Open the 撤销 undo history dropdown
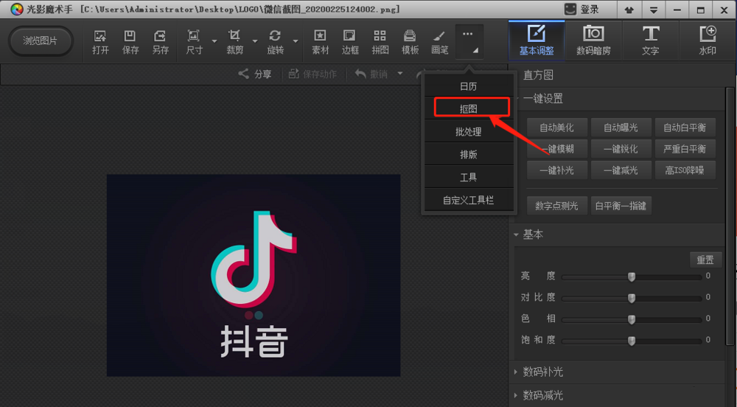Viewport: 737px width, 407px height. [400, 73]
